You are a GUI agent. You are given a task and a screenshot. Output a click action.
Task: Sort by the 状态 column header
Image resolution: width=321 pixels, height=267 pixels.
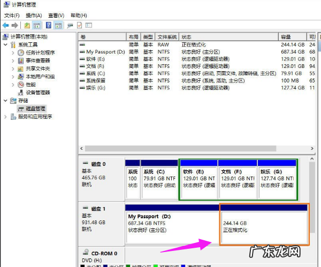coord(228,37)
